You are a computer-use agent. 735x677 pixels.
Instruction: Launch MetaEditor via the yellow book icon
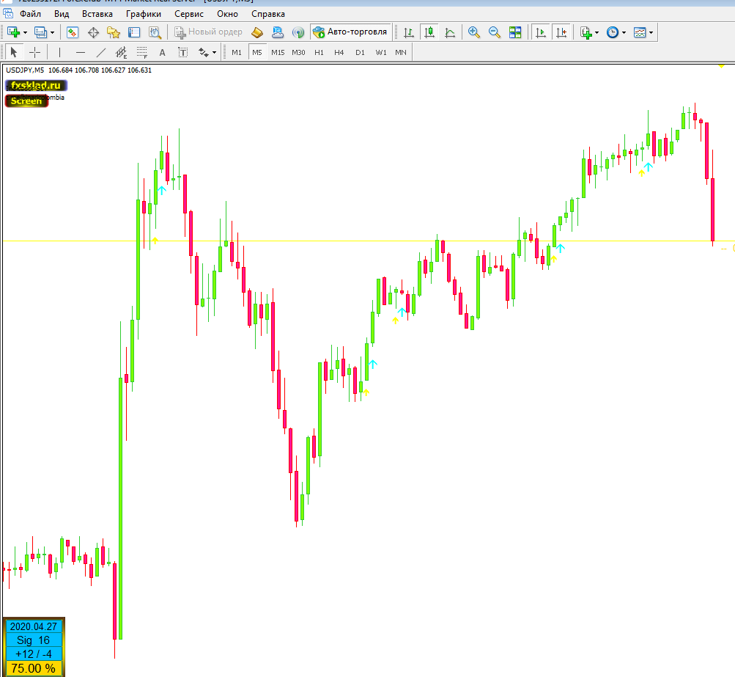(x=257, y=32)
